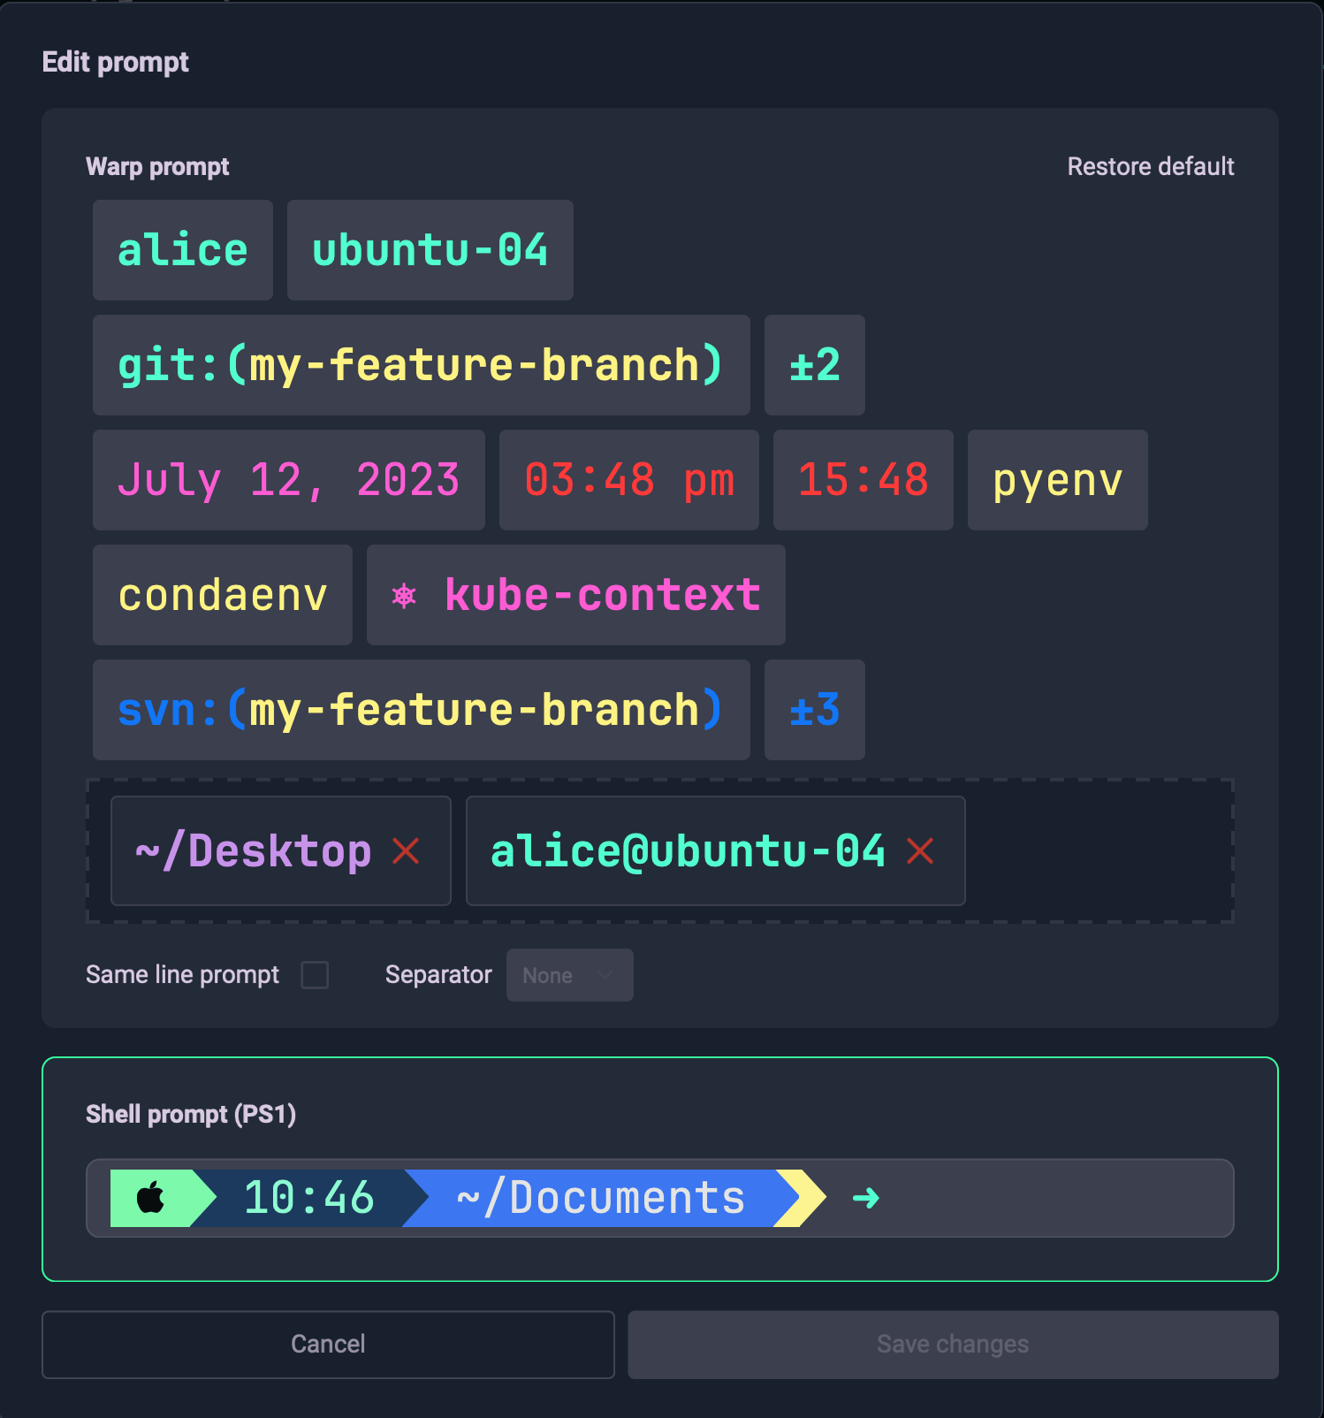Select the git ±2 changes chip
This screenshot has height=1418, width=1324.
pos(814,365)
